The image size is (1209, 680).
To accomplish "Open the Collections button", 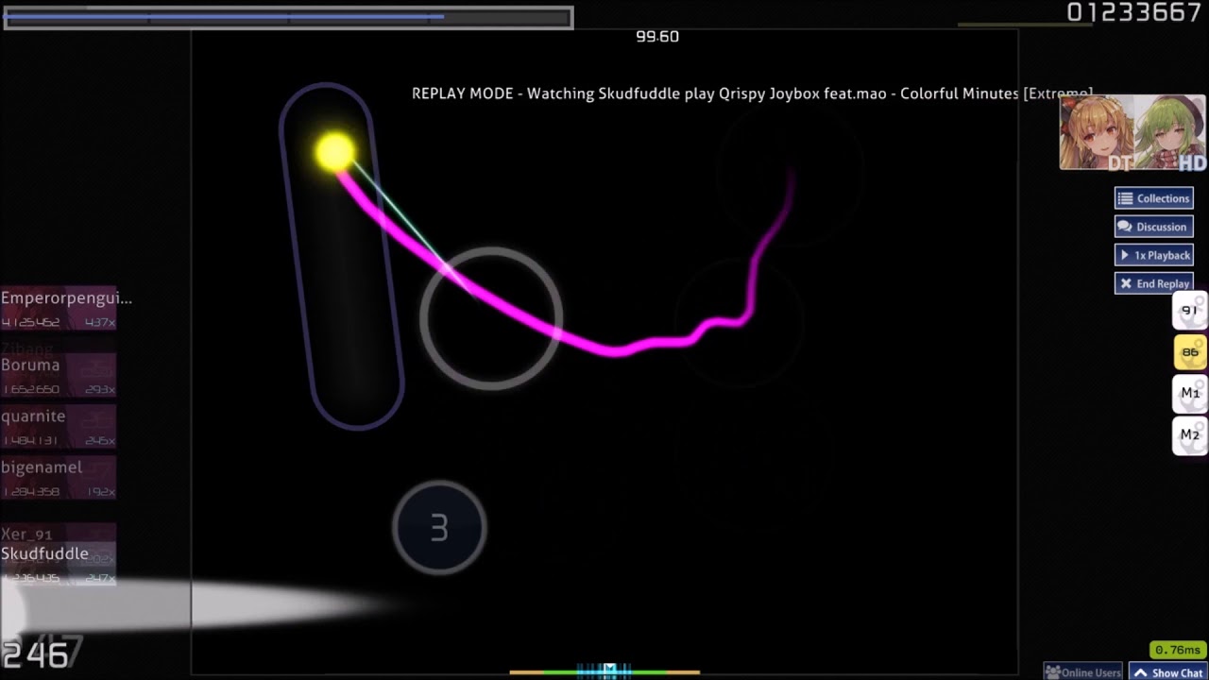I will click(1153, 198).
